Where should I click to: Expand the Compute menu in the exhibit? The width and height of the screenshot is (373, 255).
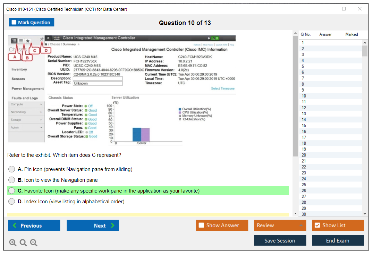[x=26, y=104]
